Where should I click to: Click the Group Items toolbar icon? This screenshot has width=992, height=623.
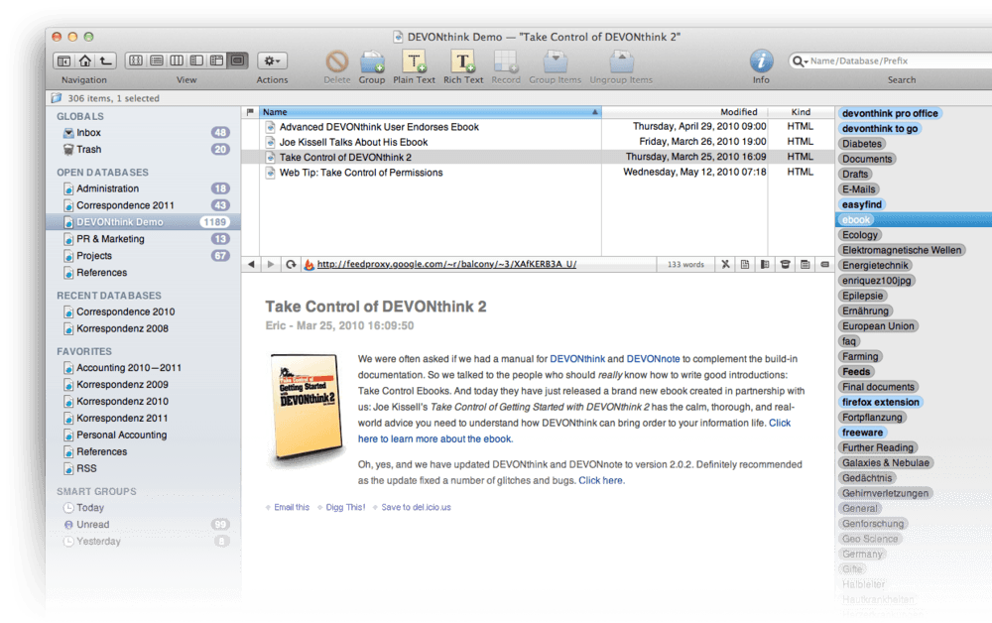coord(555,62)
